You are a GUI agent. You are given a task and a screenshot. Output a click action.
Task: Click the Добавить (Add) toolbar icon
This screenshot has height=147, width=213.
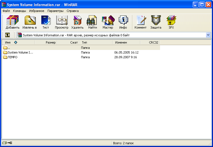click(12, 20)
